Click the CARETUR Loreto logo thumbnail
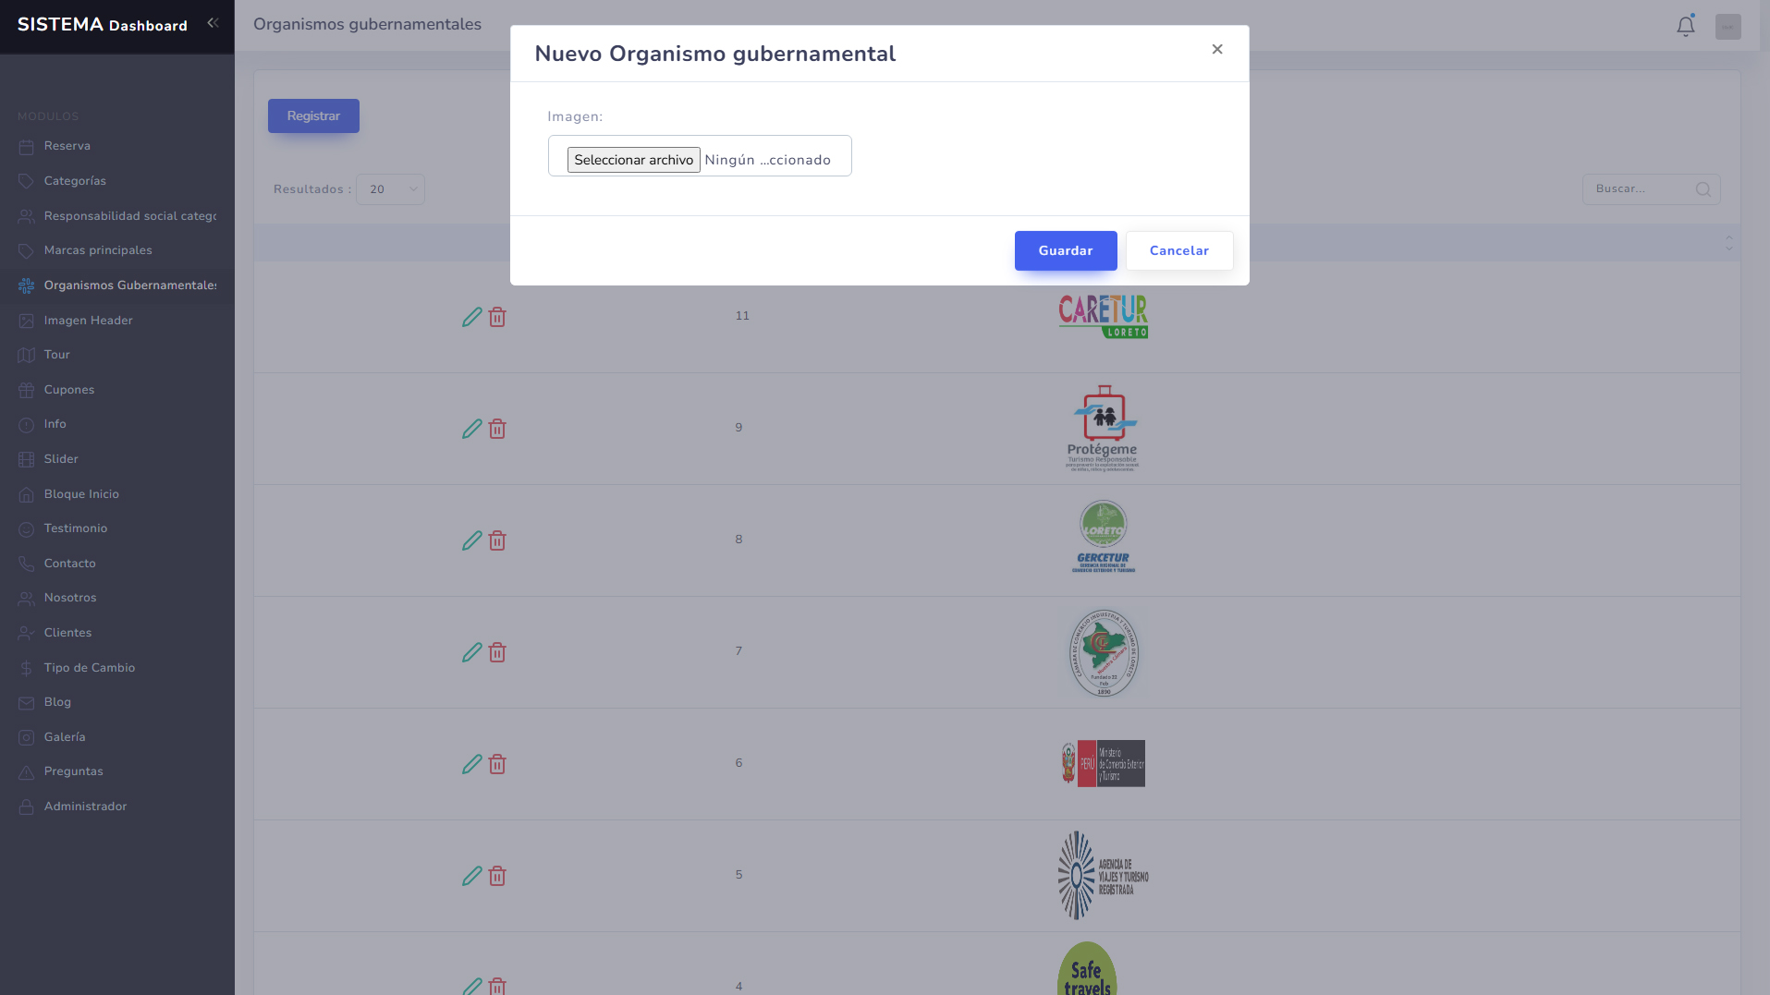The image size is (1770, 995). (1103, 316)
